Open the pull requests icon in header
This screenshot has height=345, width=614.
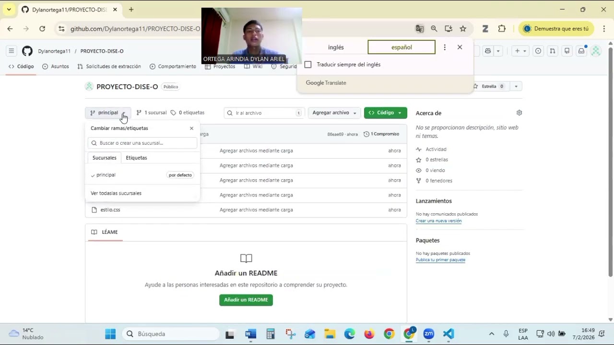[553, 51]
